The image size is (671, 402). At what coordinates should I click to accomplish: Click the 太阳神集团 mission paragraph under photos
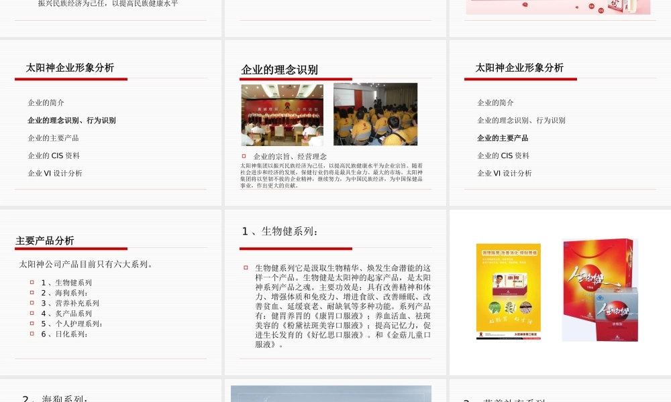(331, 176)
